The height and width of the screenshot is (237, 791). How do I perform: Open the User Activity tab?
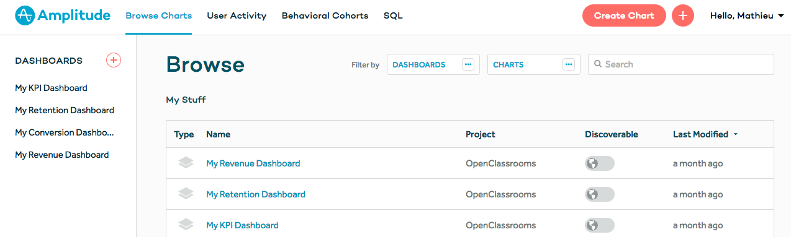tap(237, 15)
